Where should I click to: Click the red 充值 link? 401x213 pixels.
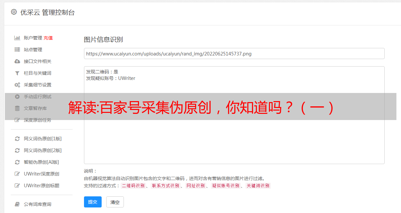[48, 38]
